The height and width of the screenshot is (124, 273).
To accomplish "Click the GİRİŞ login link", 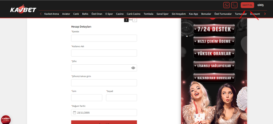I will [260, 5].
